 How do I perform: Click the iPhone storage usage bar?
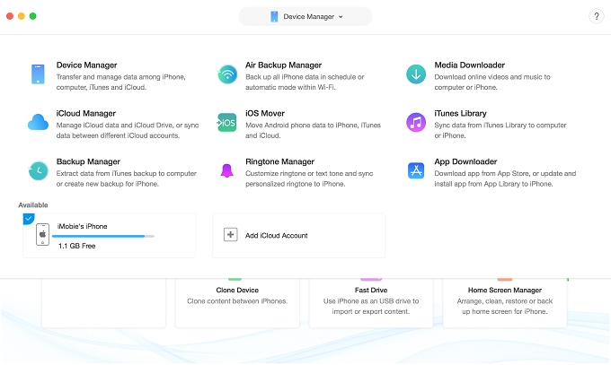106,236
